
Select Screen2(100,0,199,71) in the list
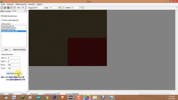[x=14, y=28]
